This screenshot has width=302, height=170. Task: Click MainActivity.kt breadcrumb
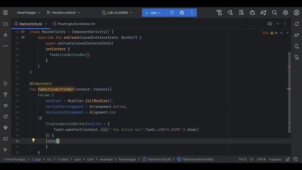click(157, 160)
